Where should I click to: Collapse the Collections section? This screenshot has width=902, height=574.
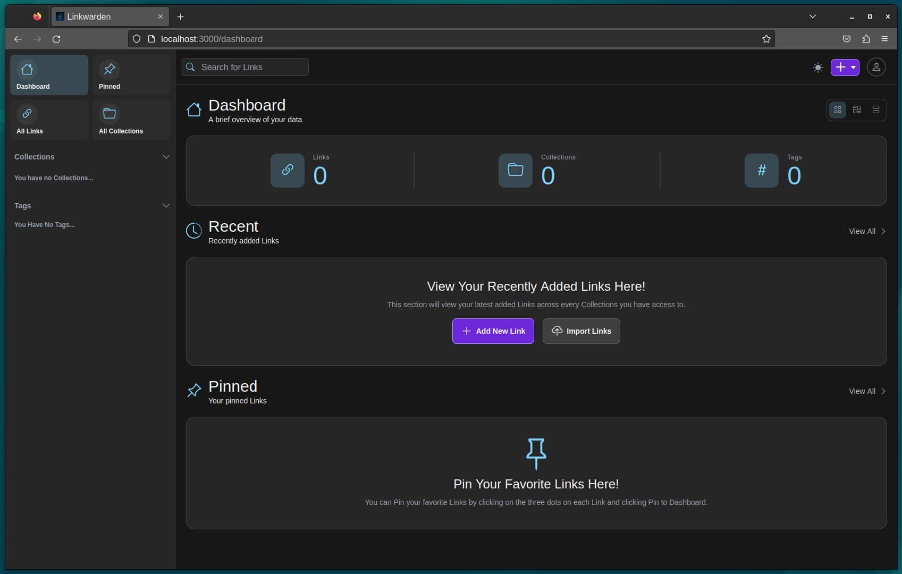[x=166, y=156]
